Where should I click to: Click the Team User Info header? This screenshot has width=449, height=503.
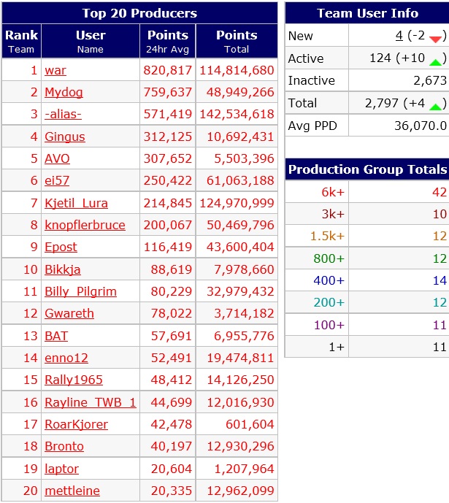pos(367,13)
